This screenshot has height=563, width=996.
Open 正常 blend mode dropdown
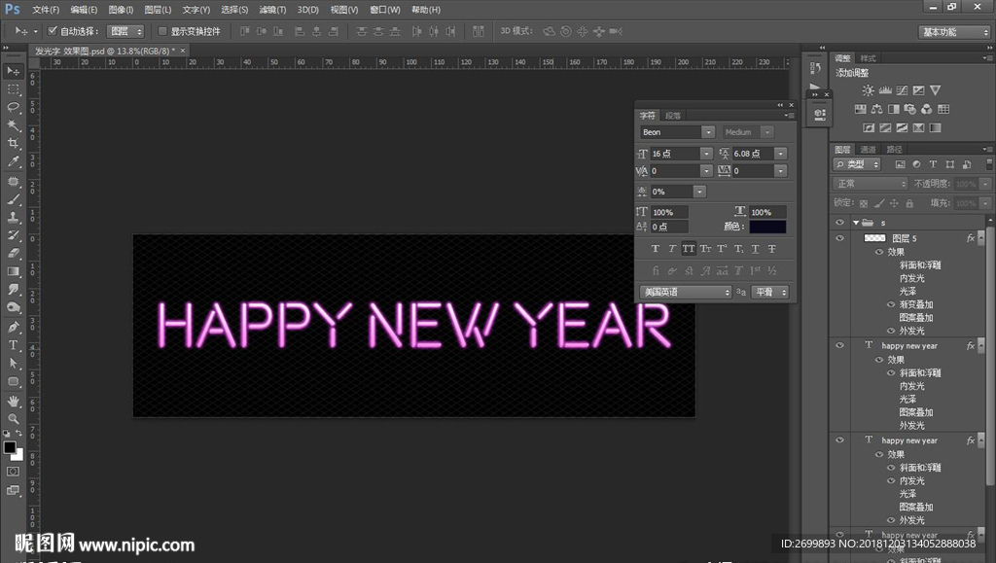coord(870,184)
